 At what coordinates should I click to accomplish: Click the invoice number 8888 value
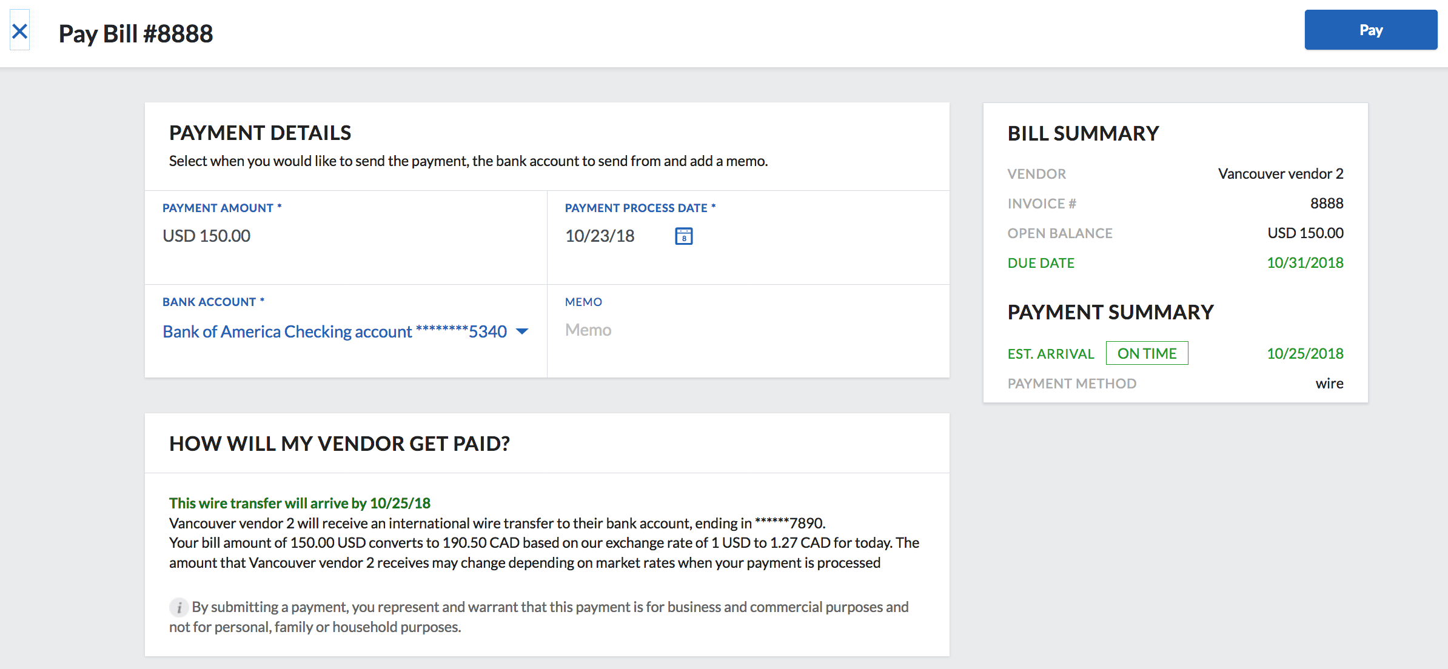[x=1326, y=204]
